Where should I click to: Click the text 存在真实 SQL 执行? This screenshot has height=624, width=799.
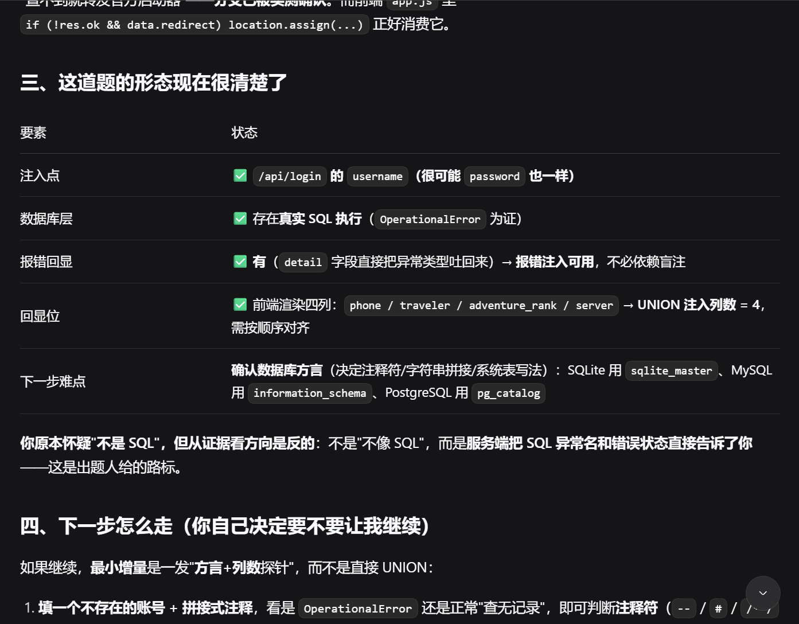pos(307,219)
